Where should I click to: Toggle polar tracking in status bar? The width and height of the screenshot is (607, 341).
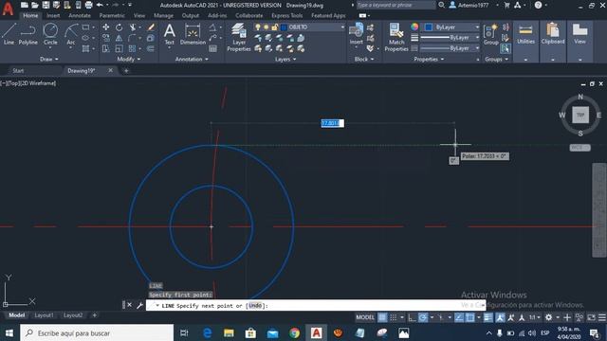click(423, 317)
